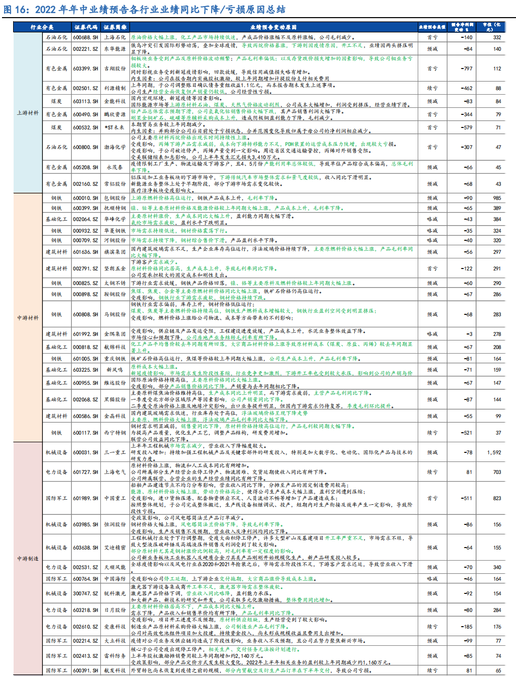Select stock code 600490.SH
The image size is (516, 676).
coord(85,114)
